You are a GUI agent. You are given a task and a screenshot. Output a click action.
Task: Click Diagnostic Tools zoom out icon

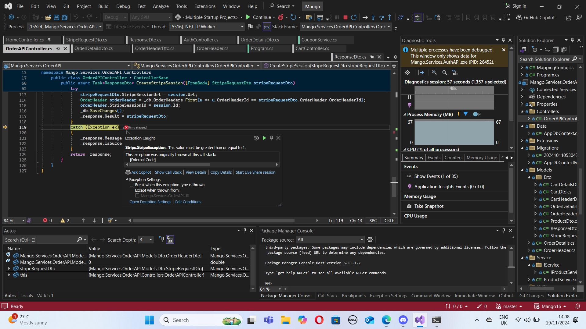(445, 73)
